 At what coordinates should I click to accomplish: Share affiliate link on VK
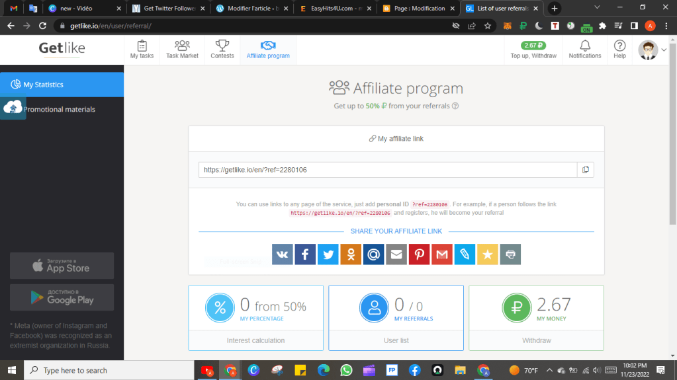coord(283,254)
